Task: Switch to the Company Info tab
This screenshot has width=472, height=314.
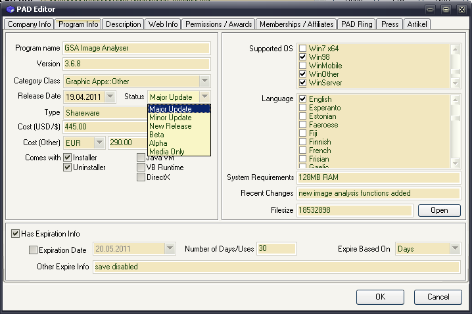Action: (x=29, y=24)
